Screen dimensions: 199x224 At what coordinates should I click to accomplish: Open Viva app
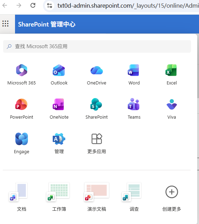tap(171, 109)
